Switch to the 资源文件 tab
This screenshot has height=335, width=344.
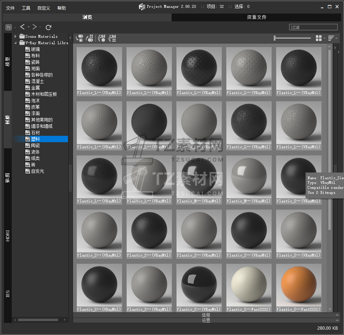[256, 17]
